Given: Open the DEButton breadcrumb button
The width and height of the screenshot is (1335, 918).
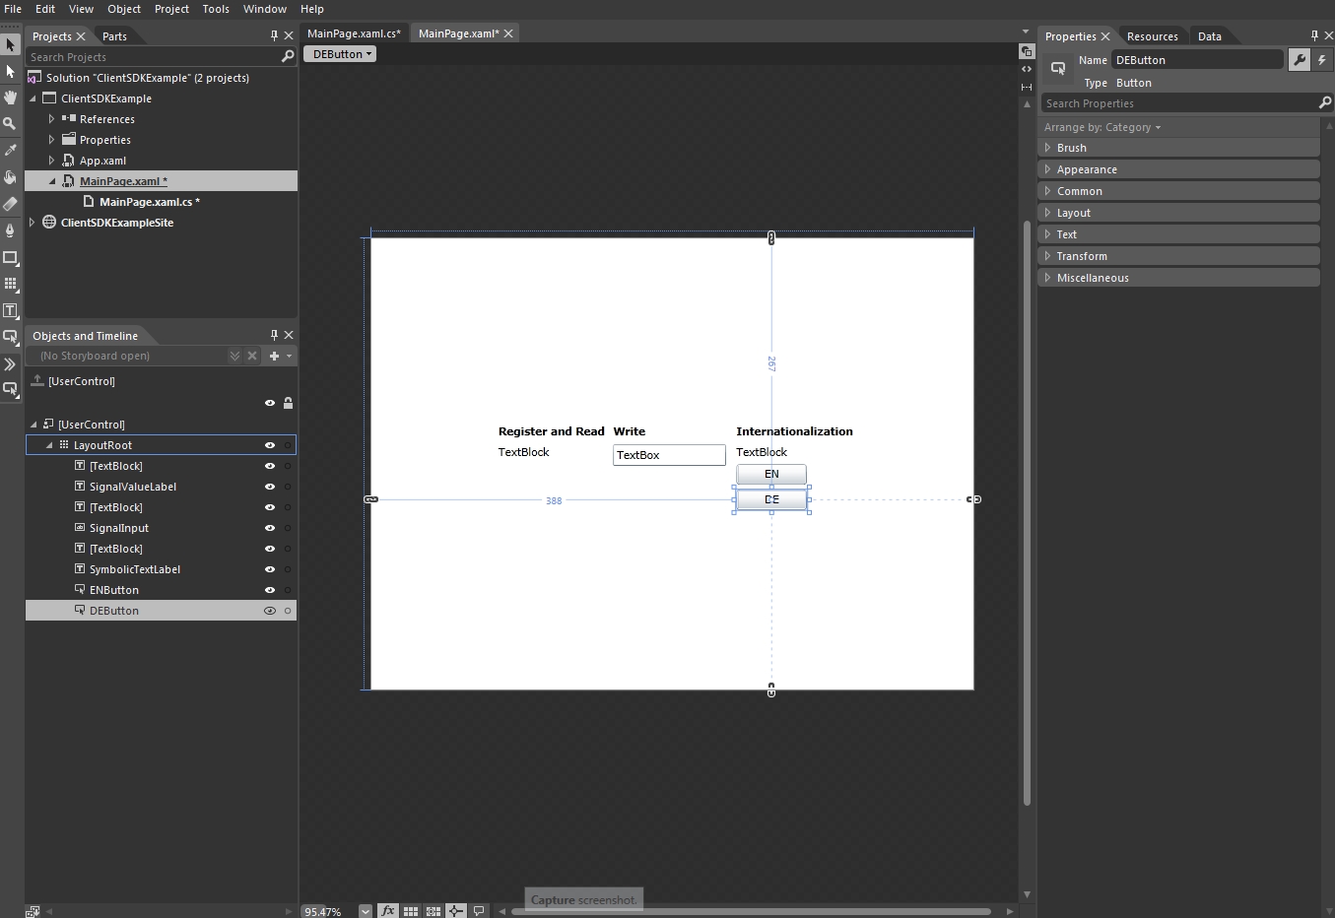Looking at the screenshot, I should [339, 54].
